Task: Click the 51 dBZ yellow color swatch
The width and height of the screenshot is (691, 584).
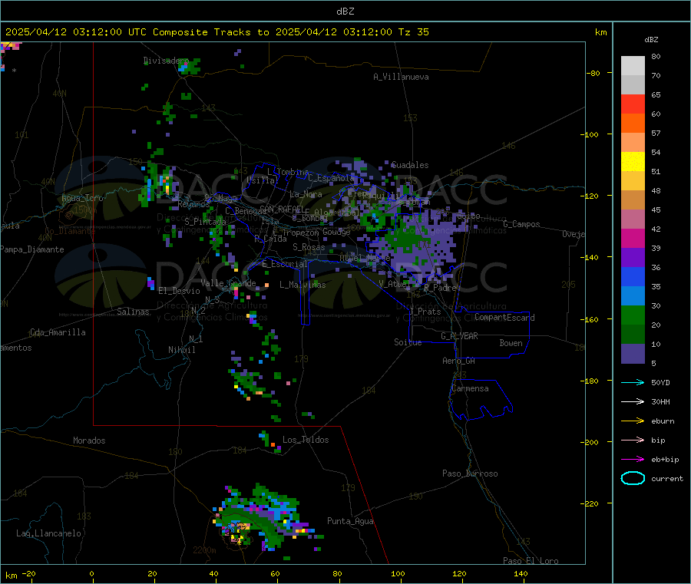Action: click(x=633, y=162)
